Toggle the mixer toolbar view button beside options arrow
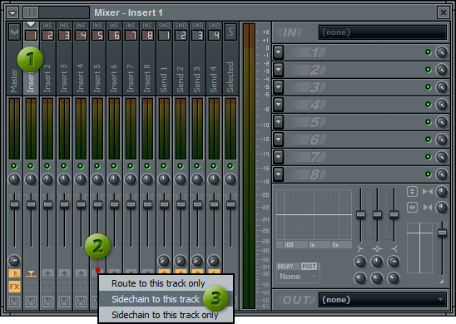 (x=31, y=12)
